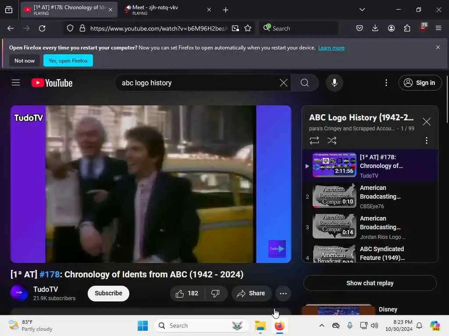Click the Tudo watermark in video corner
The width and height of the screenshot is (449, 336).
pyautogui.click(x=277, y=249)
